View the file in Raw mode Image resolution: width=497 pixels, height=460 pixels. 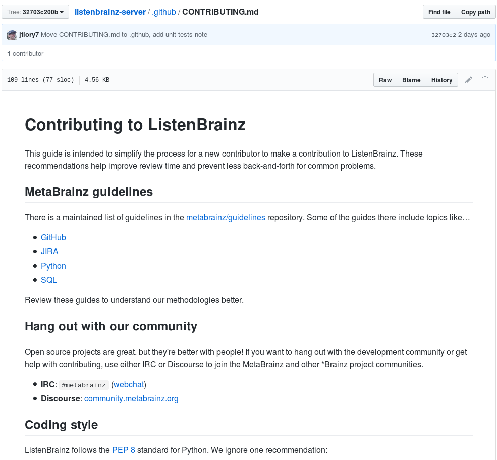tap(385, 80)
